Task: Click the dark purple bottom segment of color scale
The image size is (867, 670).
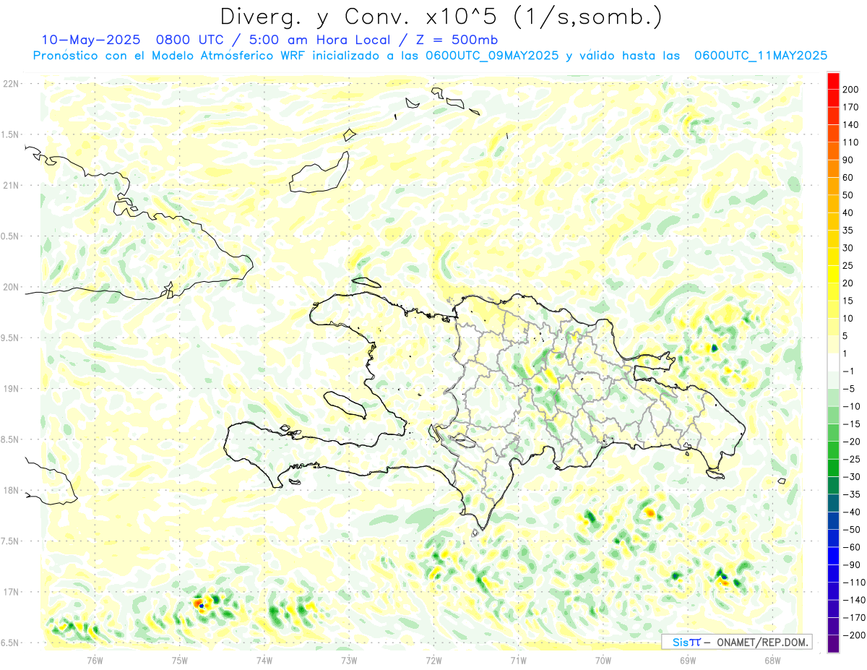Action: [x=833, y=644]
